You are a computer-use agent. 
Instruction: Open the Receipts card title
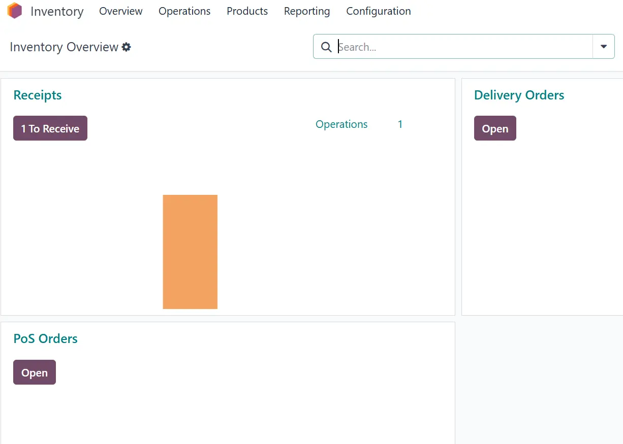tap(38, 95)
